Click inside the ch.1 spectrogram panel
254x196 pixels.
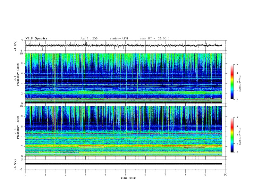tap(124, 78)
